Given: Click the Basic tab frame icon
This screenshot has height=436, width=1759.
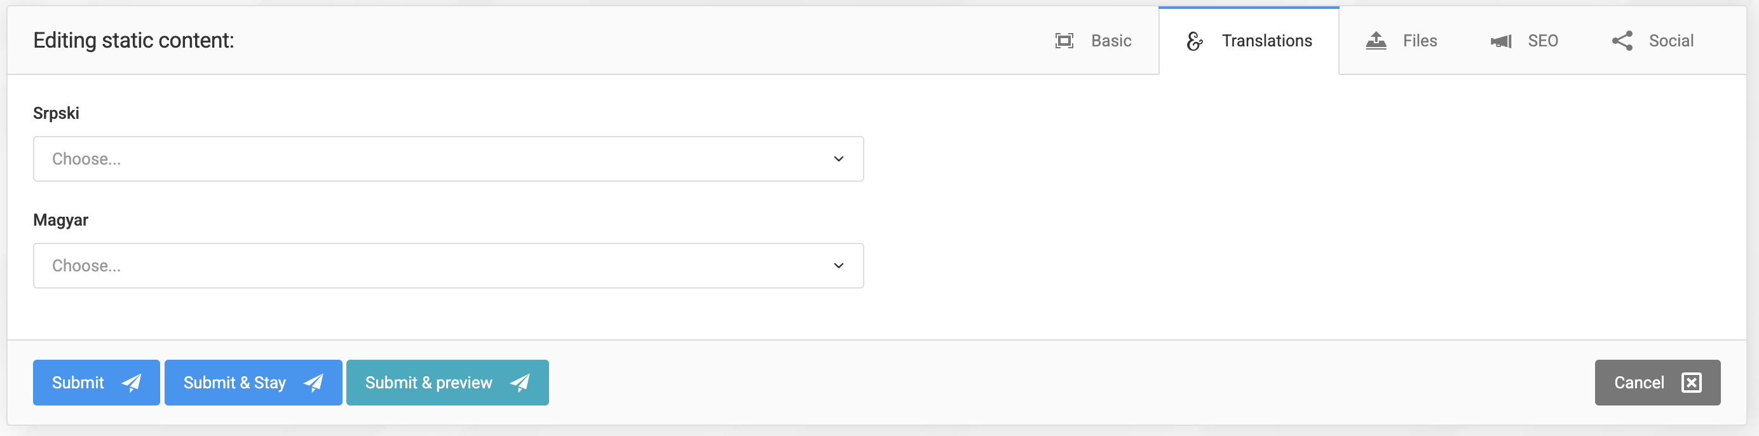Looking at the screenshot, I should click(x=1064, y=41).
